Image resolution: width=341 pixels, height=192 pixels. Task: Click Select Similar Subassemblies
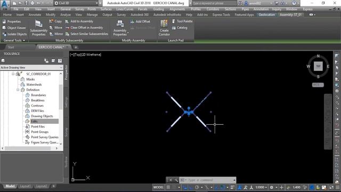(87, 34)
